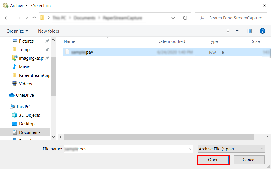The height and width of the screenshot is (169, 271).
Task: Open the change view dropdown arrow
Action: [237, 31]
